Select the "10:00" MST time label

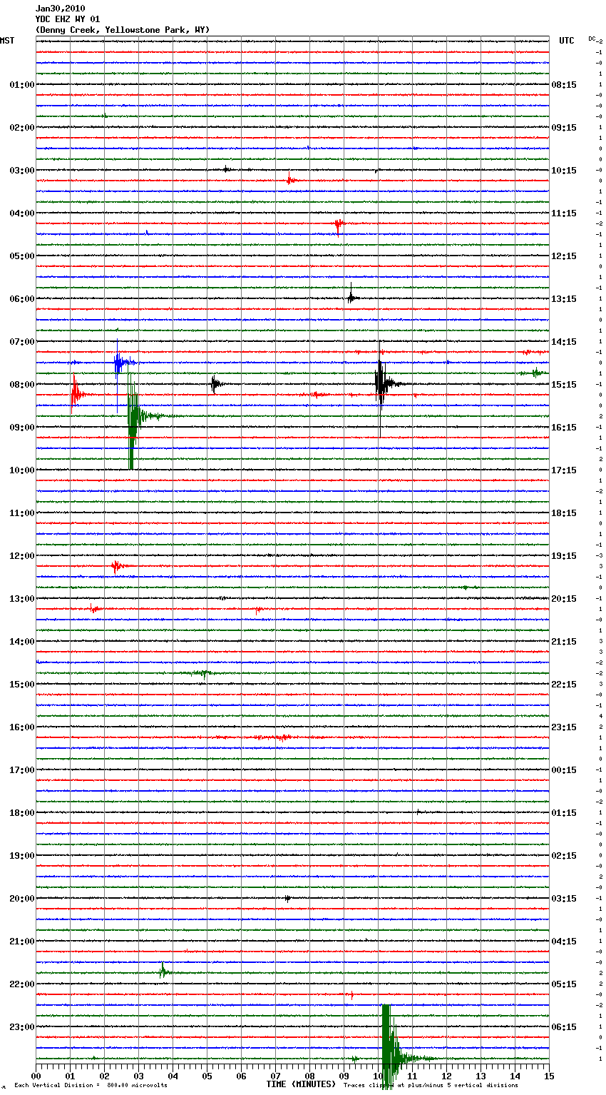pos(22,470)
